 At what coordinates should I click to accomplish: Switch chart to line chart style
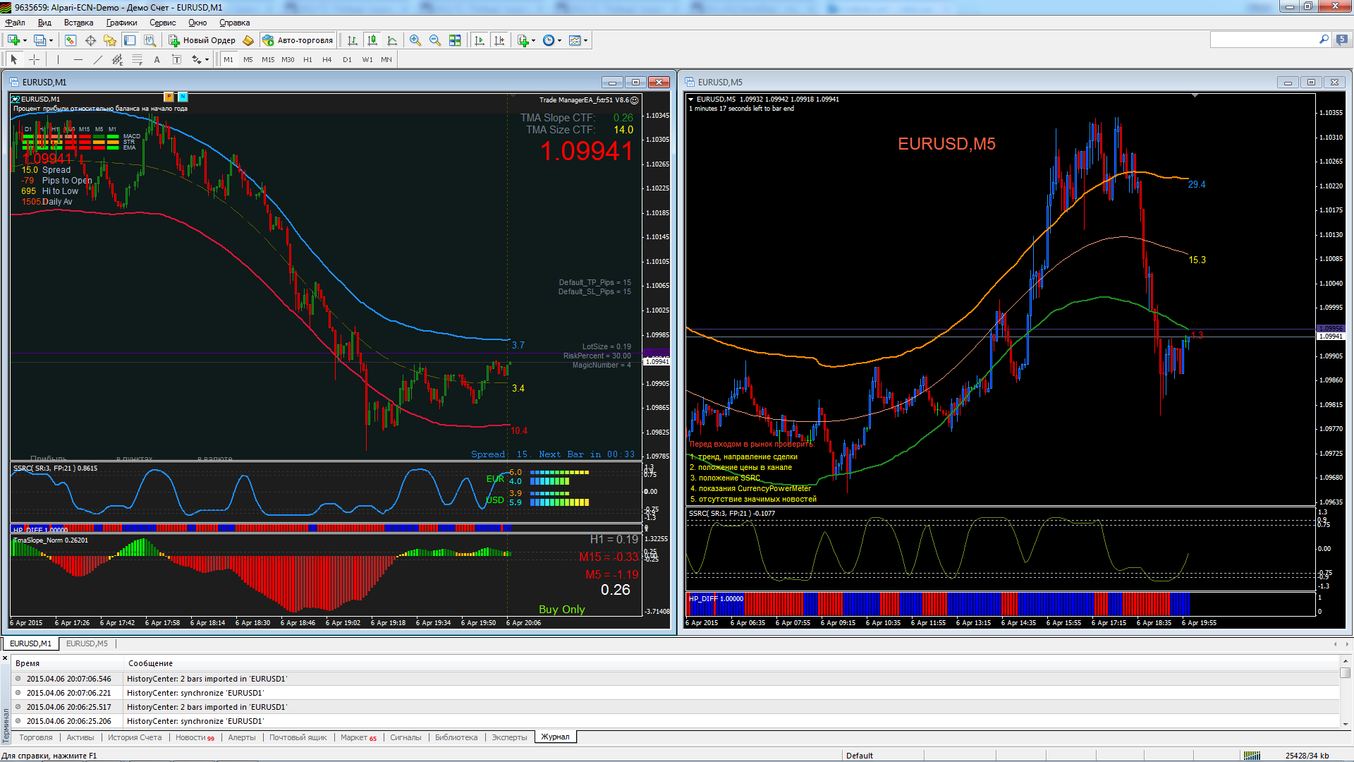coord(392,40)
